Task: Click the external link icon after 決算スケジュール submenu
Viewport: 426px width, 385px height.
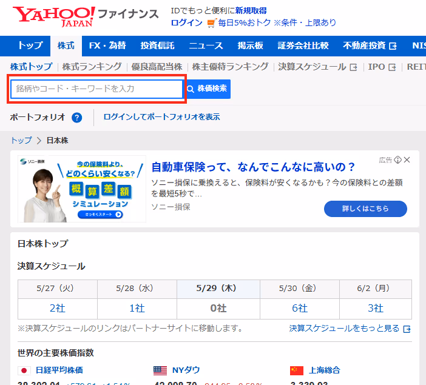Action: (x=353, y=67)
